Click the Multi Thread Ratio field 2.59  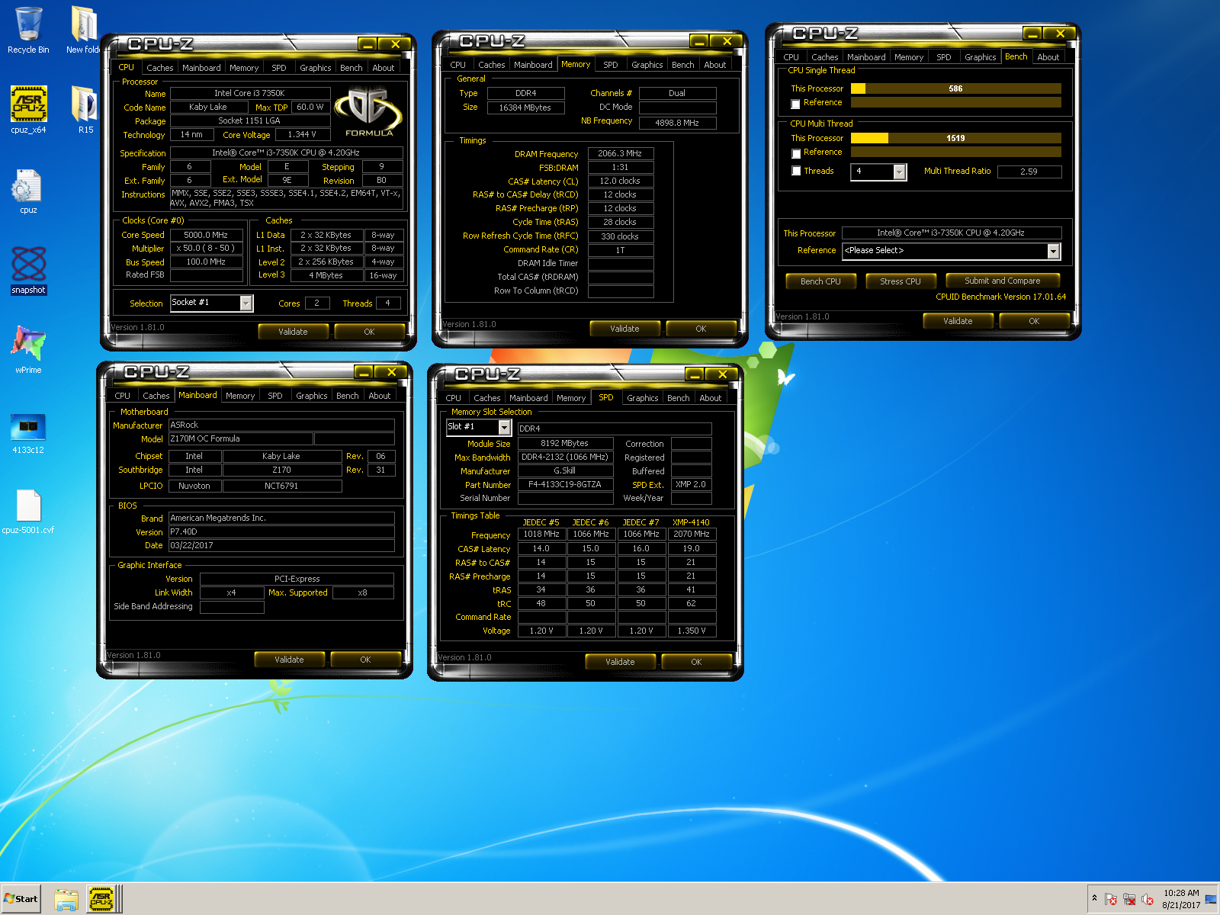click(x=1029, y=172)
